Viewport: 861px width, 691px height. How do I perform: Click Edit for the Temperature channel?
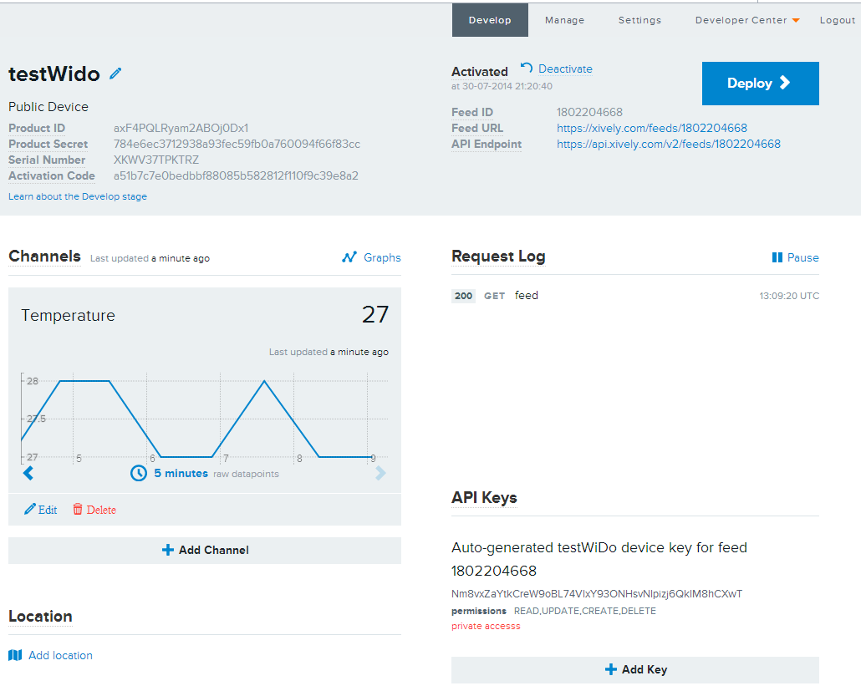click(x=47, y=510)
